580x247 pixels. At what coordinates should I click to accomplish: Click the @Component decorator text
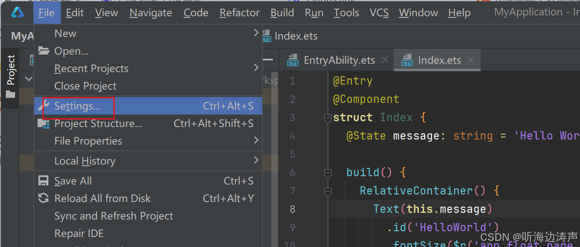click(x=366, y=99)
